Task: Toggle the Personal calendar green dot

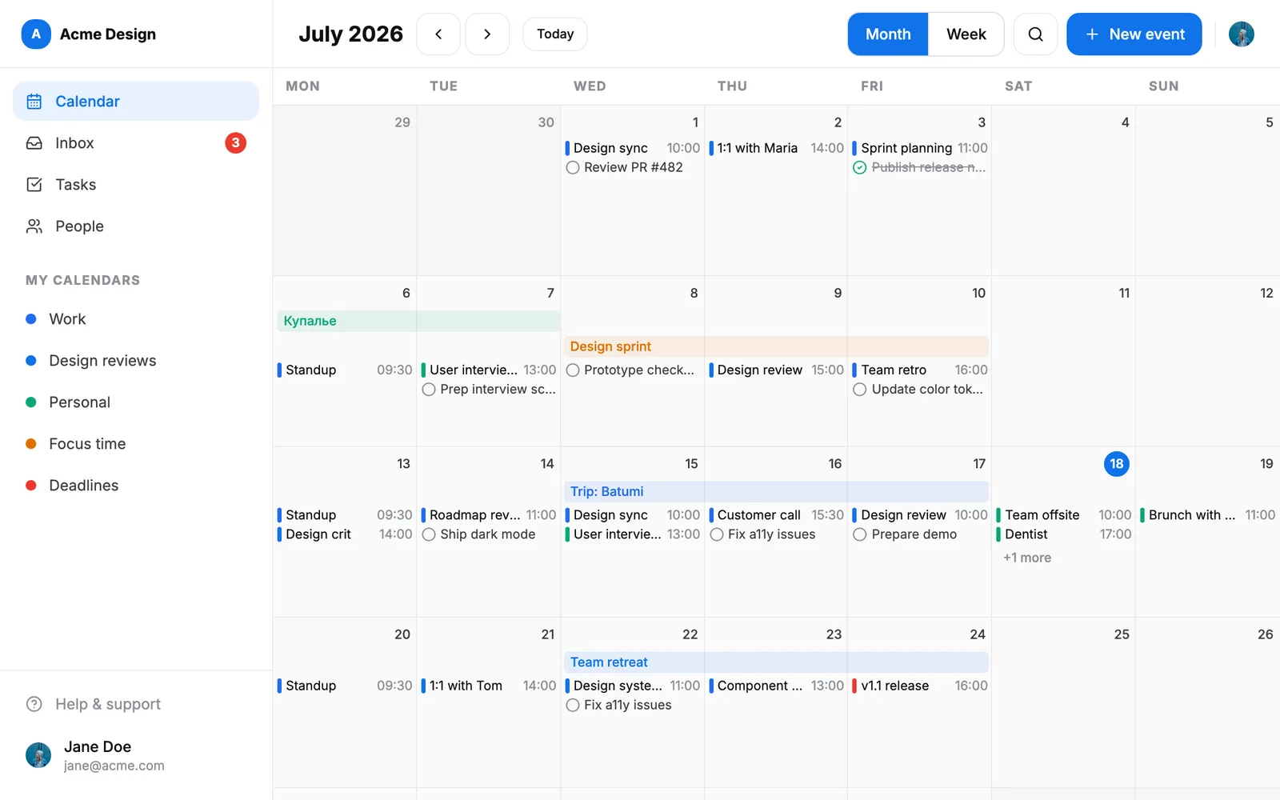Action: click(31, 402)
